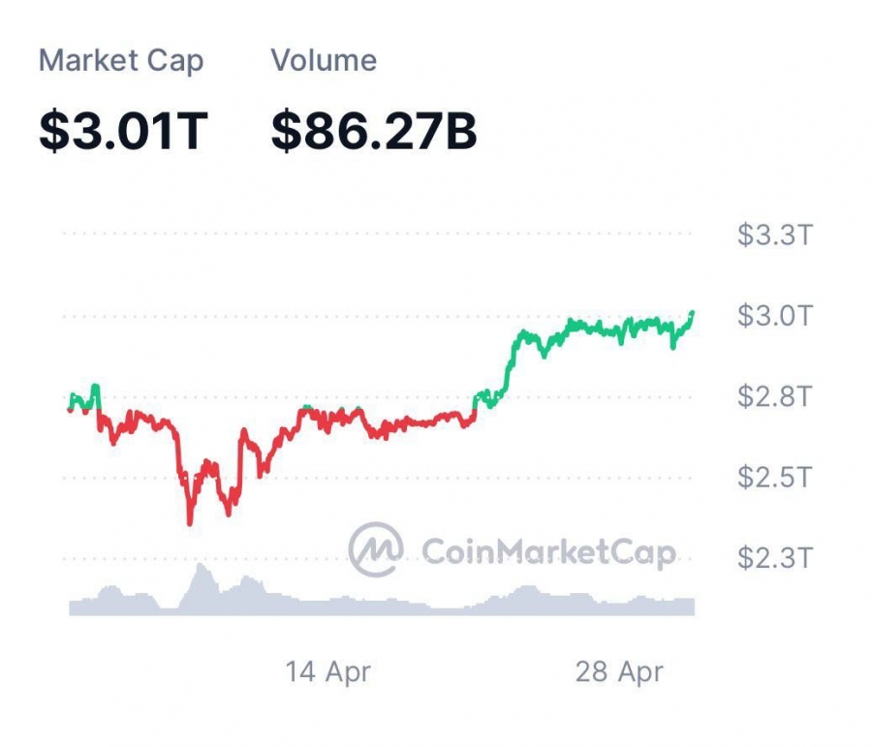
Task: Click the $2.8T axis label
Action: click(775, 396)
